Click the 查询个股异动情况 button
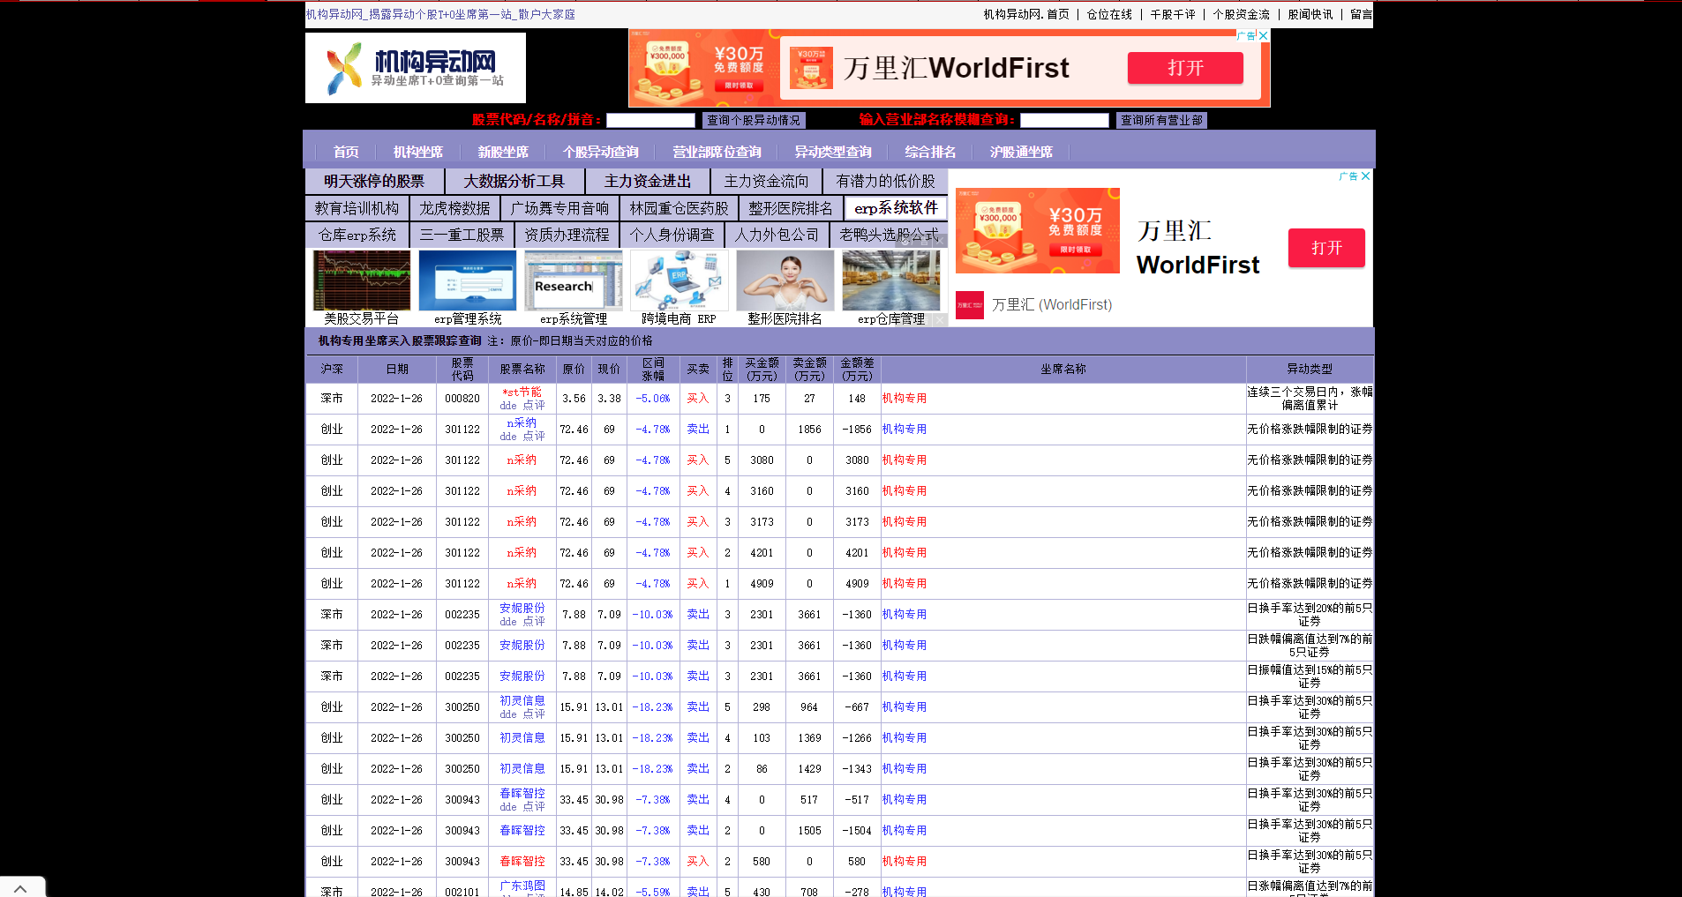This screenshot has height=897, width=1682. pos(754,120)
